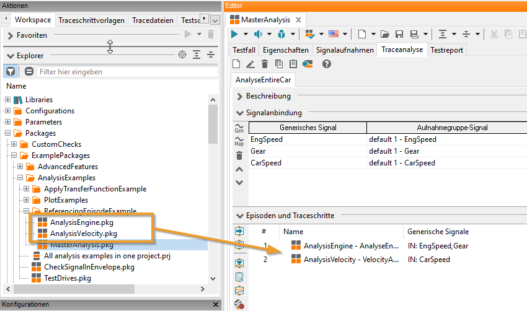Click collapse all icon in Editor toolbar
This screenshot has width=527, height=311.
coord(466,34)
